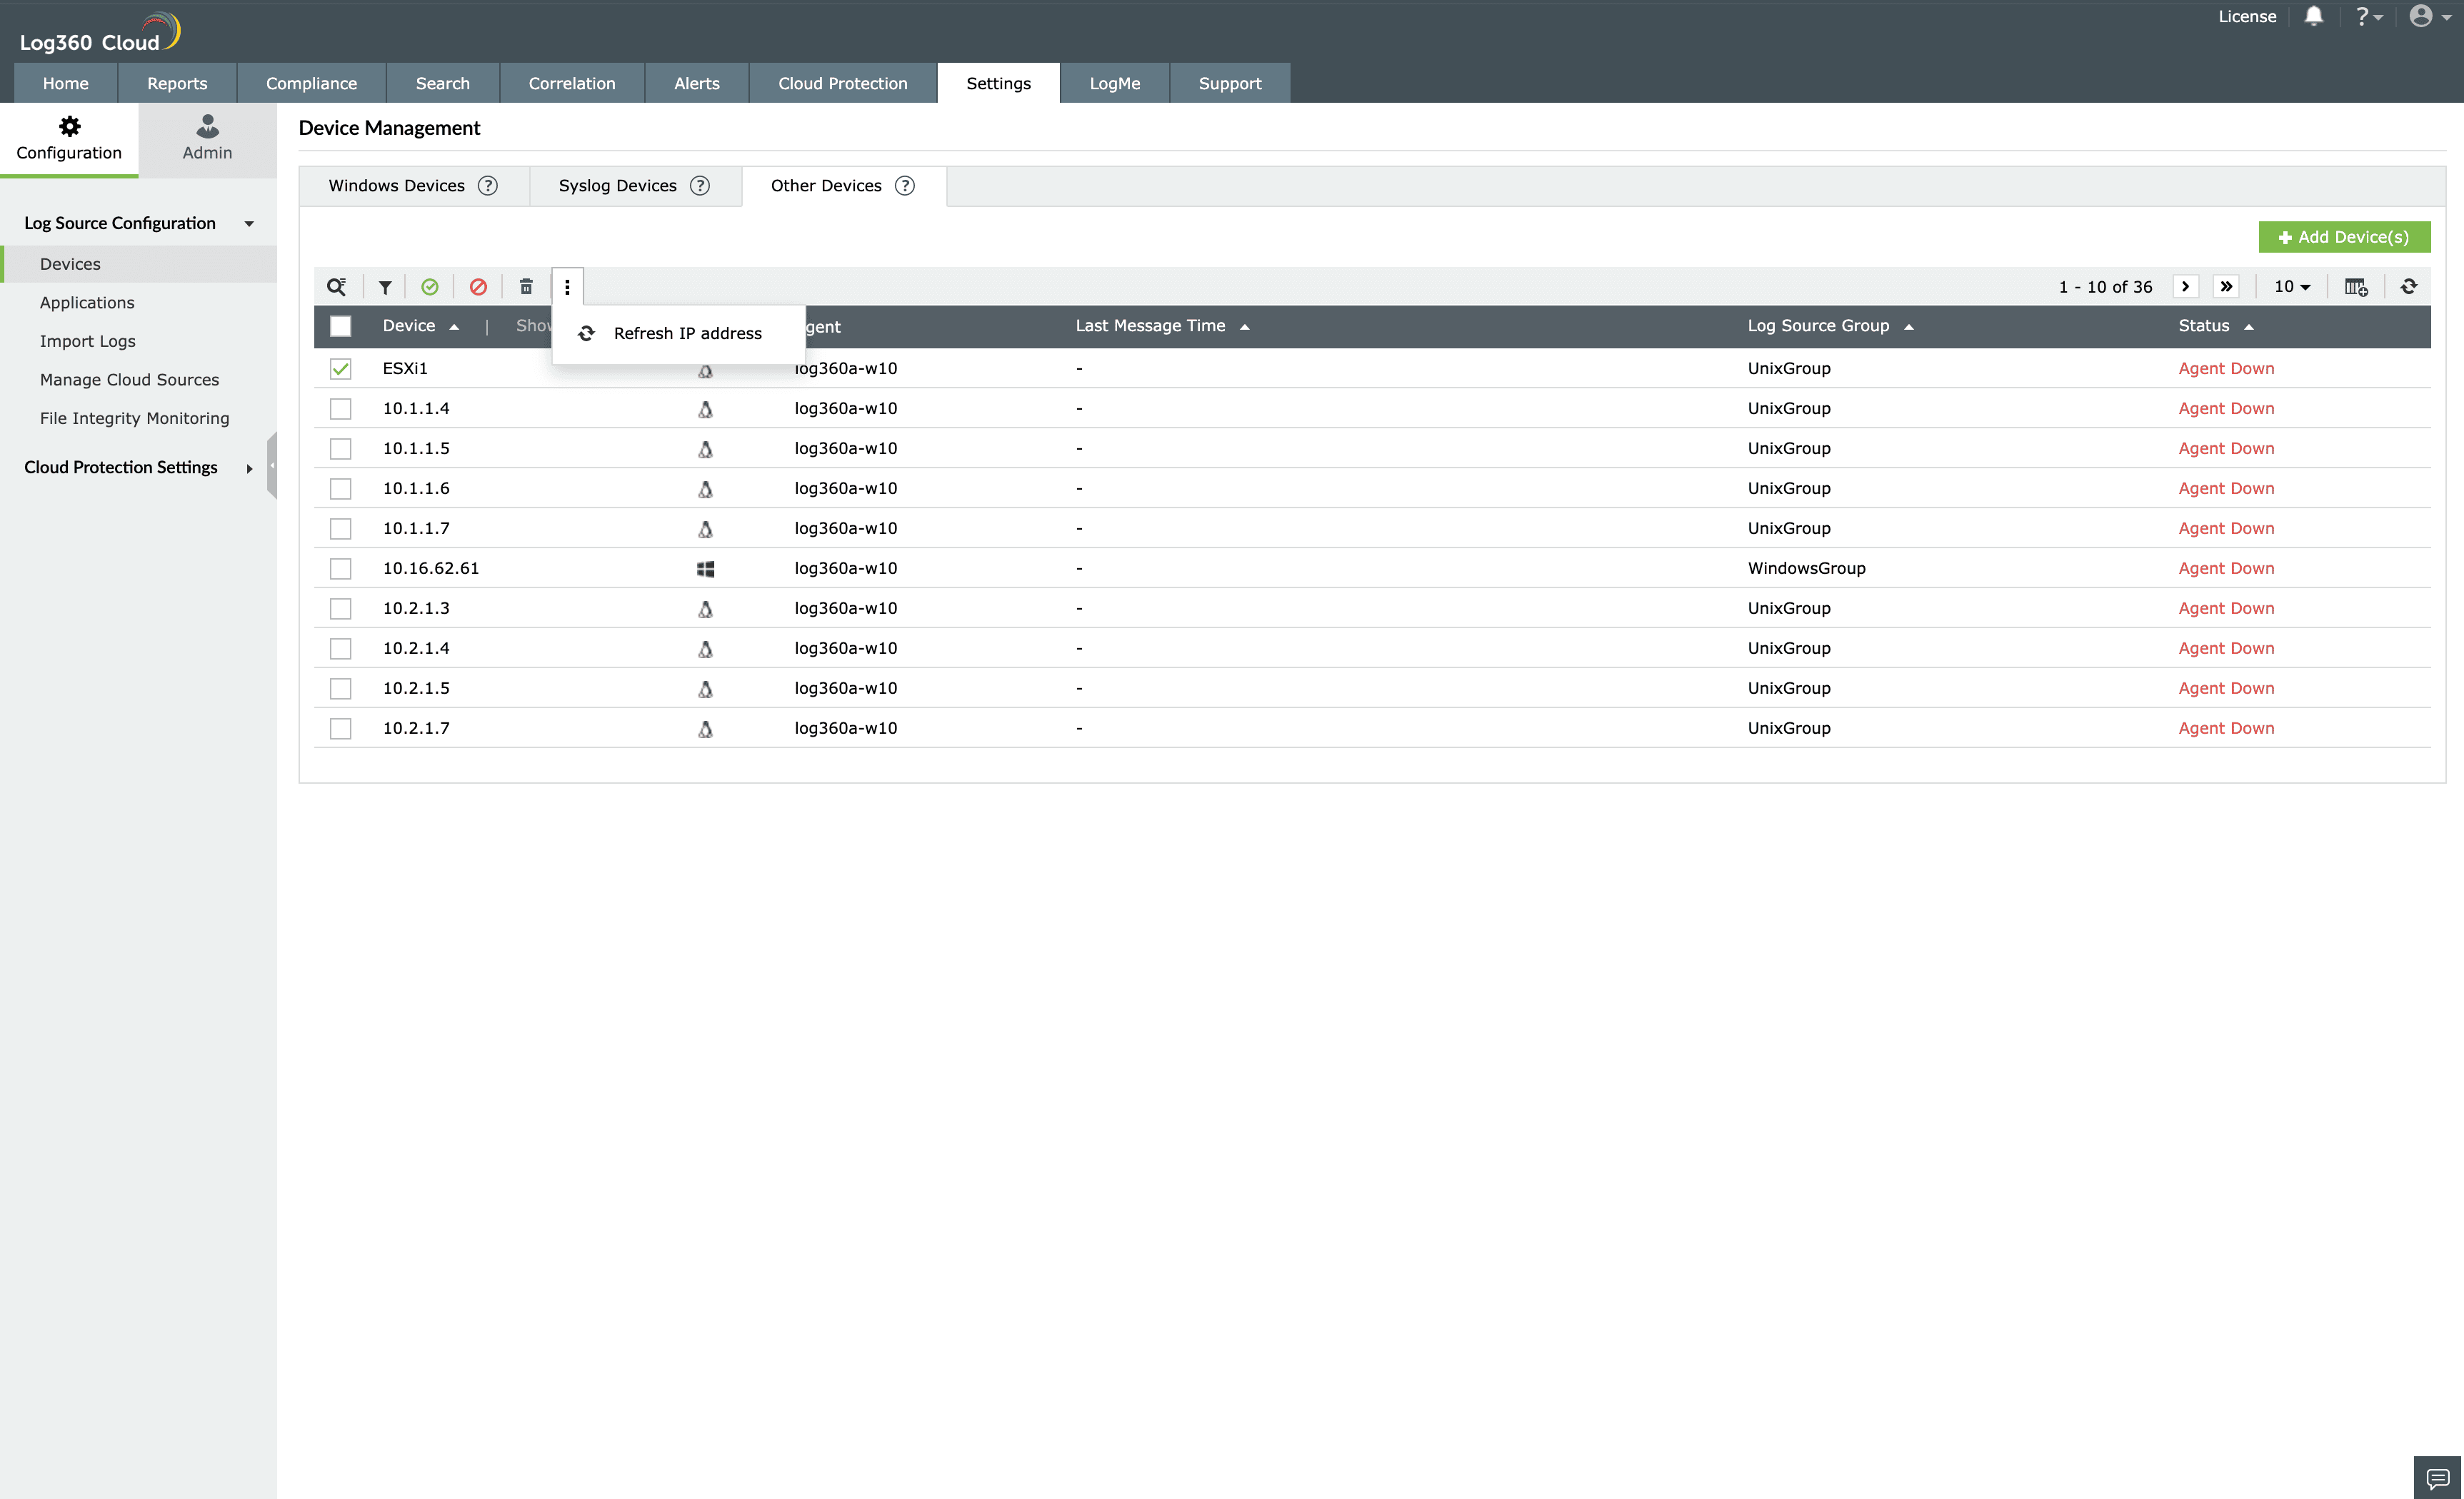Expand Cloud Protection Settings
This screenshot has width=2464, height=1499.
pos(249,467)
